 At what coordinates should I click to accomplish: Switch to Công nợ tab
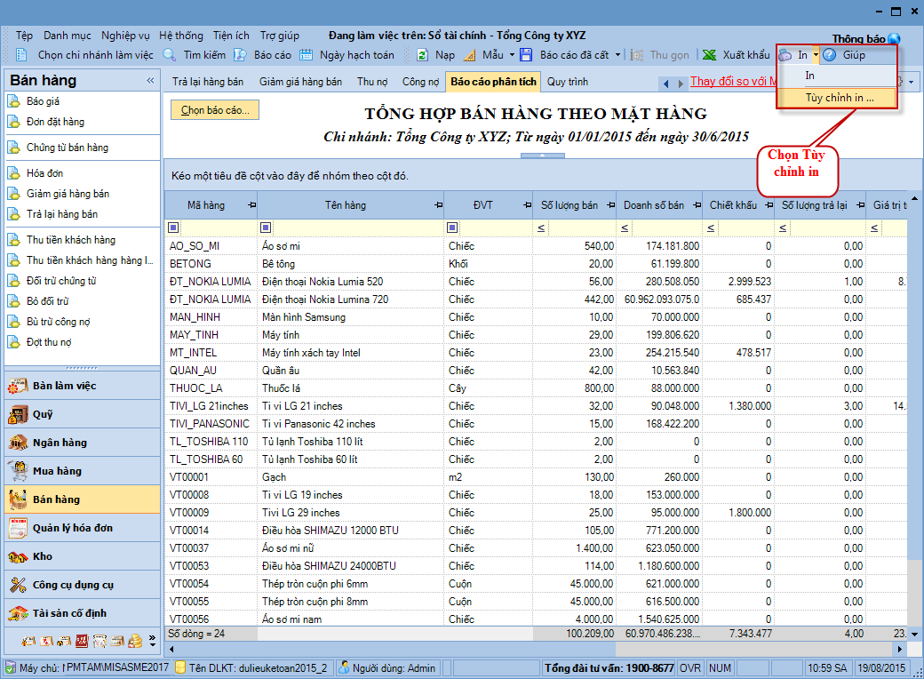tap(421, 82)
